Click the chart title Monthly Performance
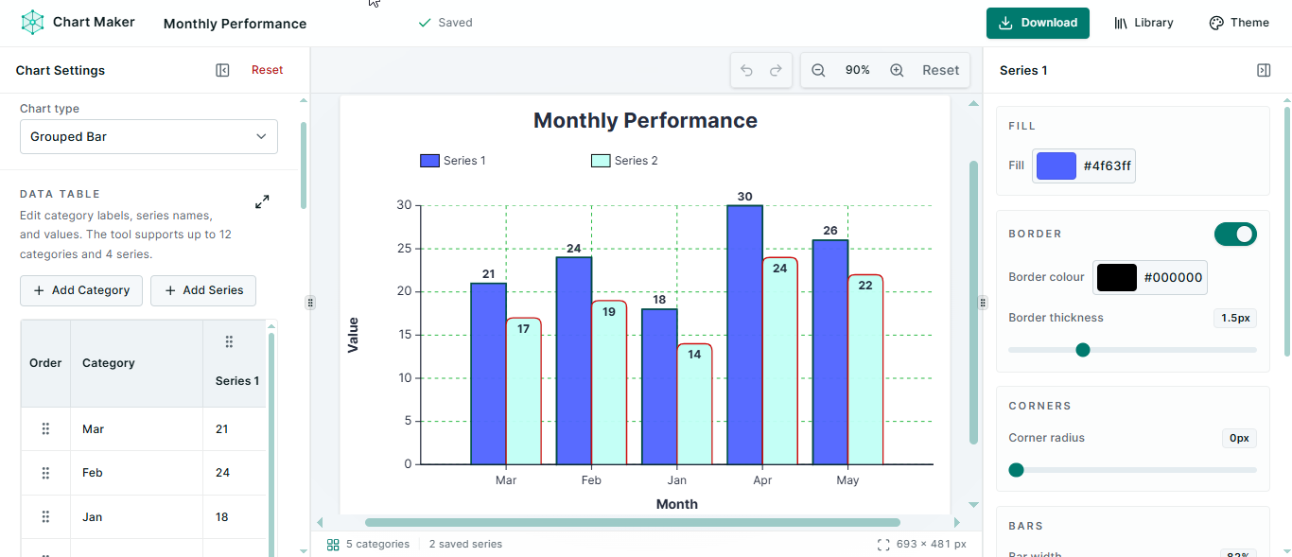Viewport: 1292px width, 557px height. click(645, 120)
